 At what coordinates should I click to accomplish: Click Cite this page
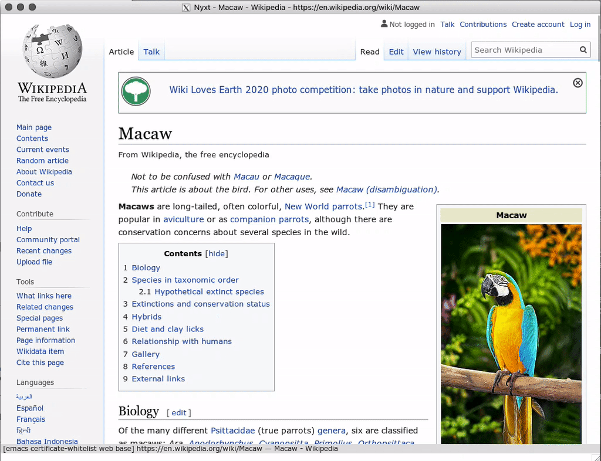(40, 362)
